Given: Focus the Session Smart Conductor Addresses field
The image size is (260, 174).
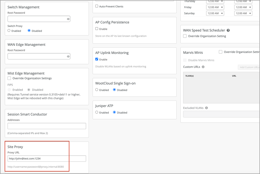Looking at the screenshot, I should click(47, 126).
